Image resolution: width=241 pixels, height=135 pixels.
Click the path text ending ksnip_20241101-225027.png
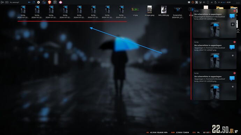pyautogui.click(x=210, y=49)
